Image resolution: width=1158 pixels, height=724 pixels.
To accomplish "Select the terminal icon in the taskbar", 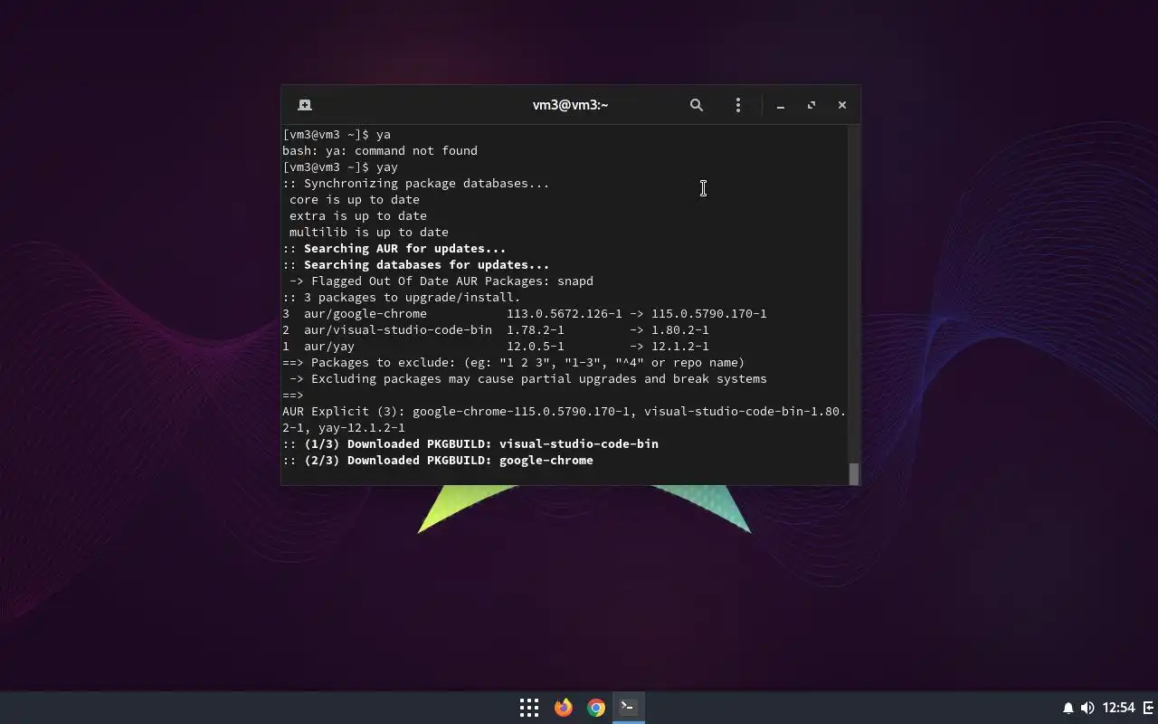I will point(629,707).
